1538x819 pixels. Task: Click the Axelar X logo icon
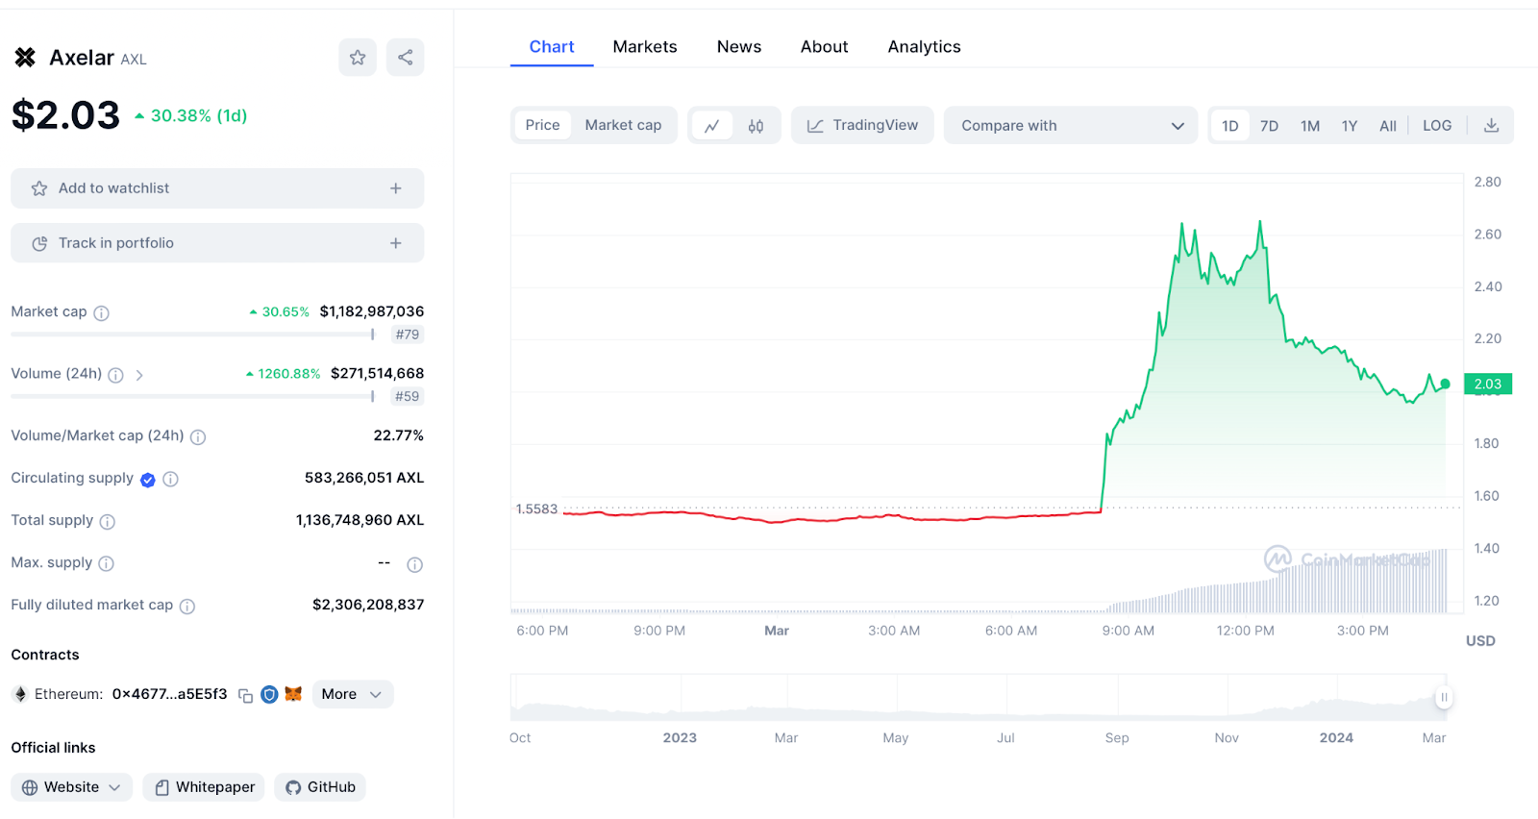(x=25, y=58)
